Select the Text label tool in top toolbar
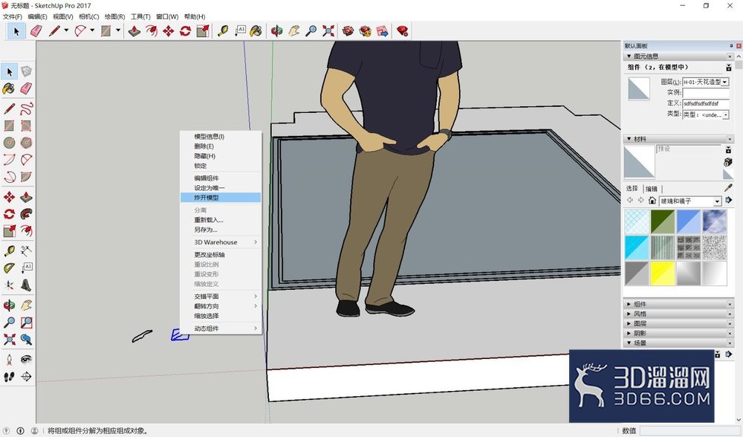Image resolution: width=743 pixels, height=437 pixels. tap(240, 31)
